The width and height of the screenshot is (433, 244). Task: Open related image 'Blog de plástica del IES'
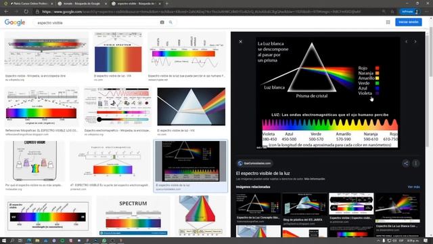pos(304,204)
